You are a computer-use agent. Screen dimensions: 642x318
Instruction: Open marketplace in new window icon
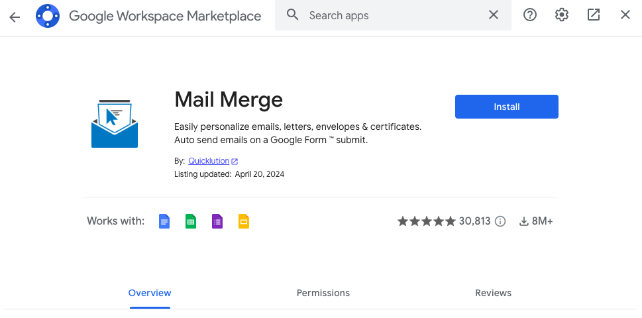(x=593, y=15)
